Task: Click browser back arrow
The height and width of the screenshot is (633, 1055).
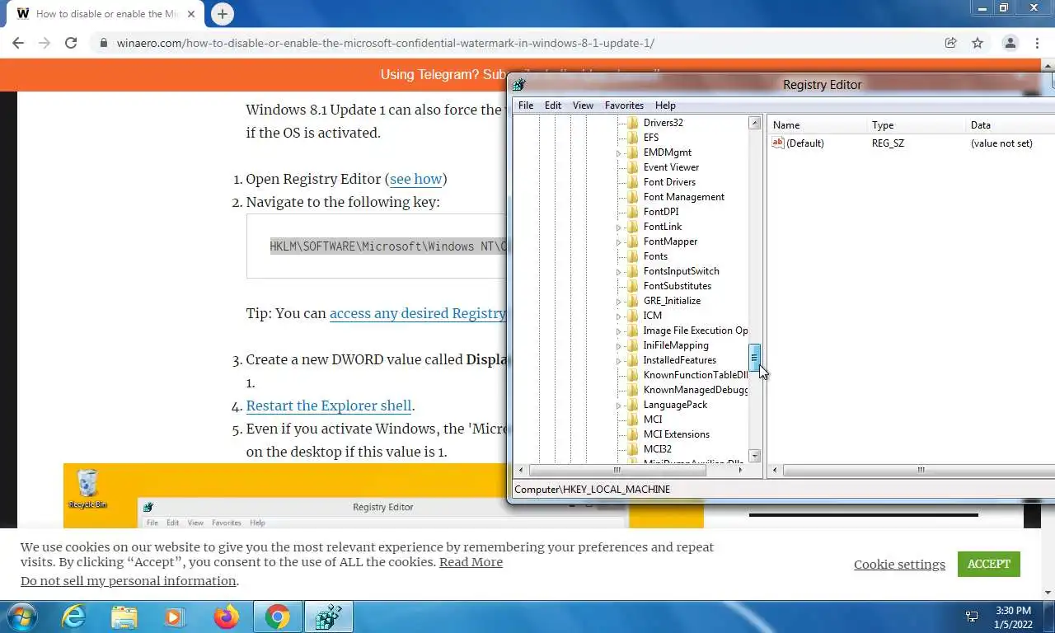Action: coord(18,43)
